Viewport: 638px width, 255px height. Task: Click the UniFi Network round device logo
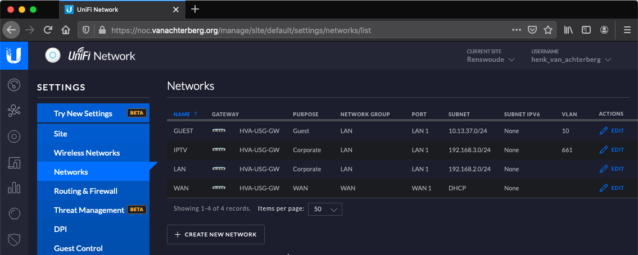point(53,55)
